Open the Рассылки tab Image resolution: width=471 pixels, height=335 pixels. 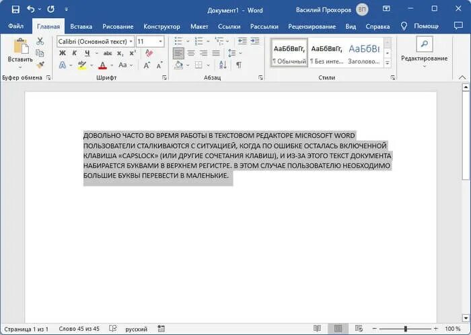click(x=264, y=26)
